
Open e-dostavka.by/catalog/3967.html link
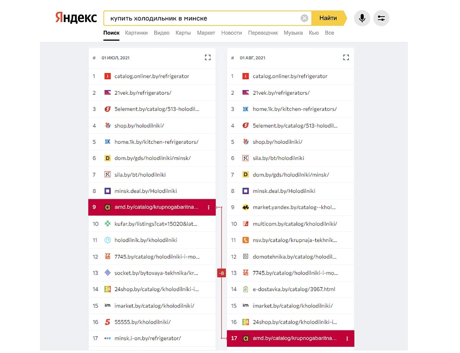294,289
